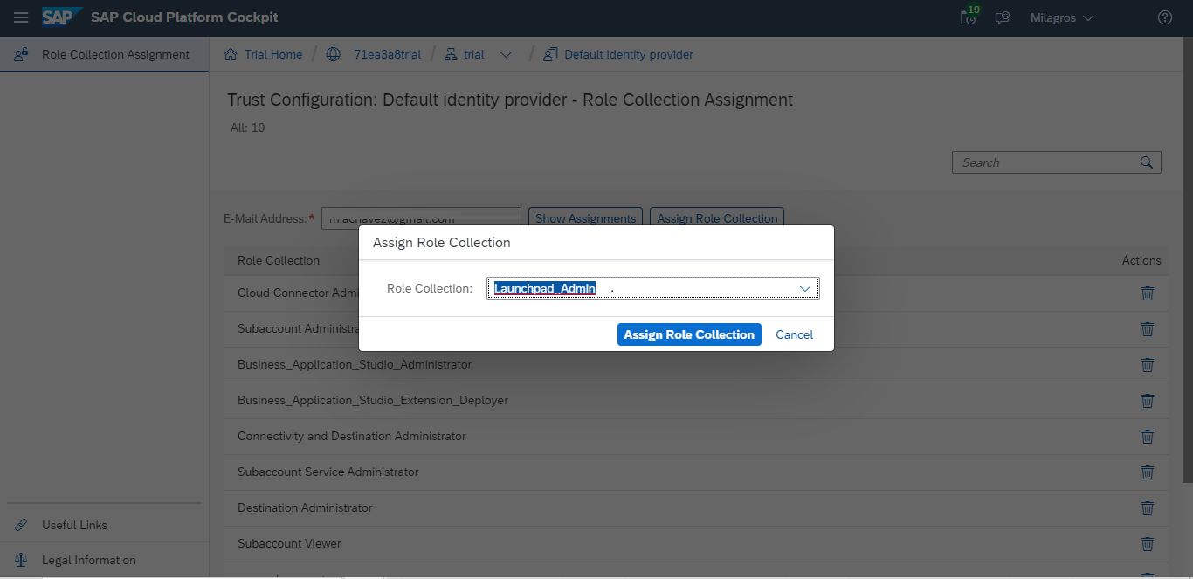Open the Milagros user menu
Image resolution: width=1193 pixels, height=579 pixels.
1061,17
